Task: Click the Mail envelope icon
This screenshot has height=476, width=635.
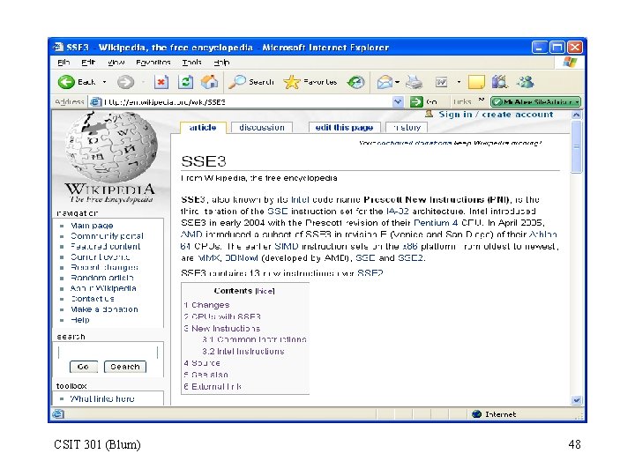Action: pos(385,82)
